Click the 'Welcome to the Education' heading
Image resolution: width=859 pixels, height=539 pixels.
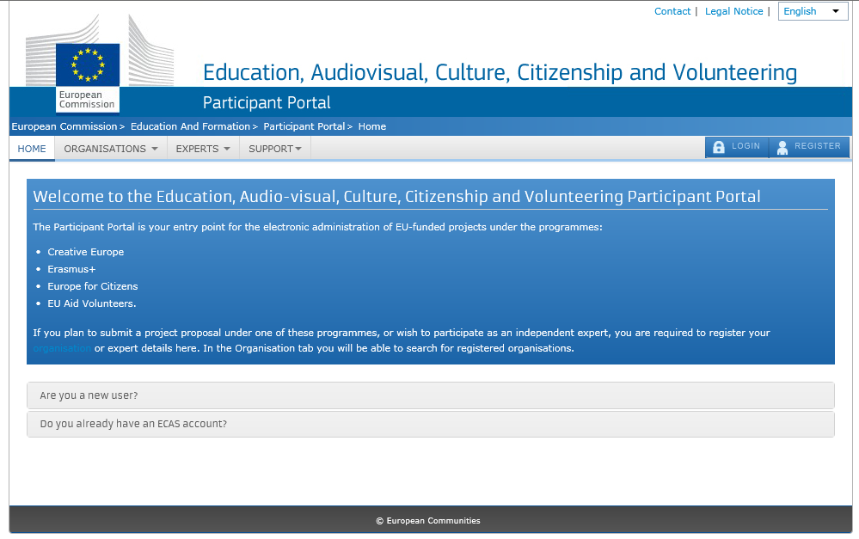396,197
